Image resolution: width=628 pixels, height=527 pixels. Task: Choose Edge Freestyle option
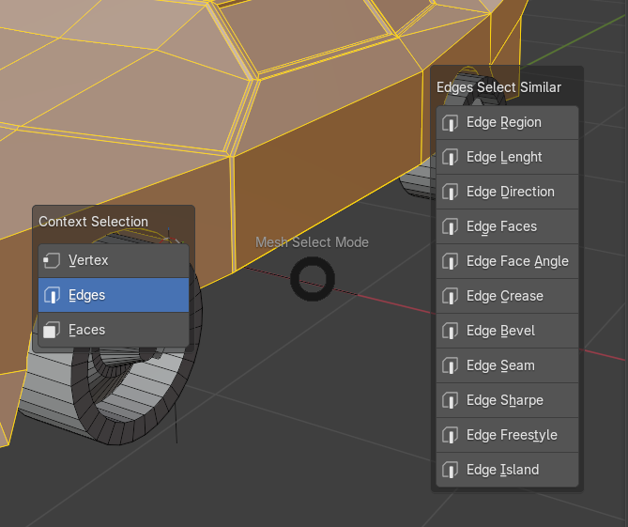click(507, 435)
